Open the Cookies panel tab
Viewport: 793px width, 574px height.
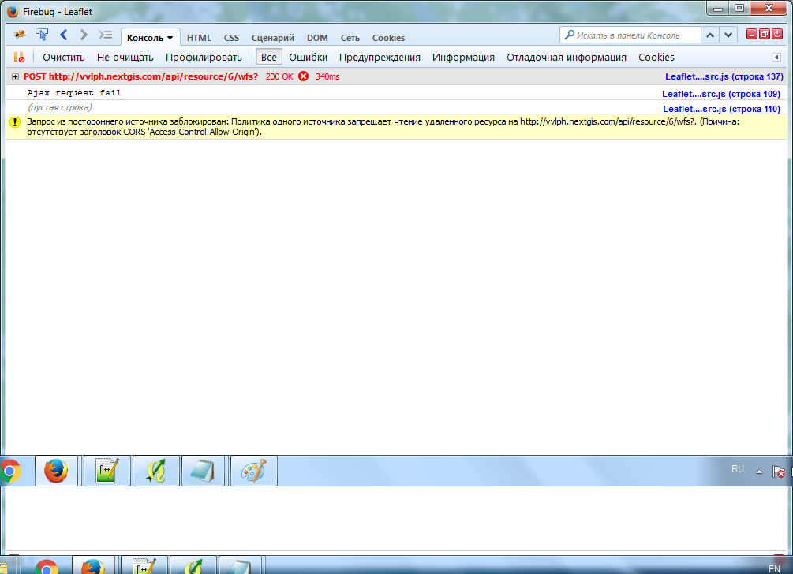(x=388, y=38)
